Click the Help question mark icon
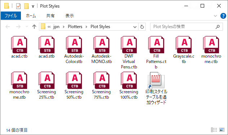 pyautogui.click(x=223, y=16)
